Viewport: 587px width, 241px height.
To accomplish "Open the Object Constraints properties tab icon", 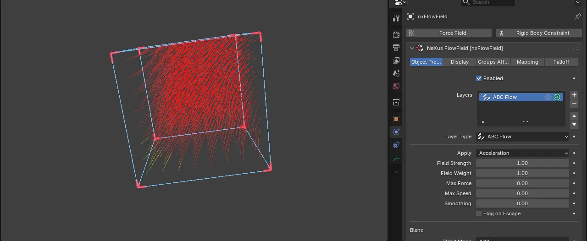I will click(396, 145).
